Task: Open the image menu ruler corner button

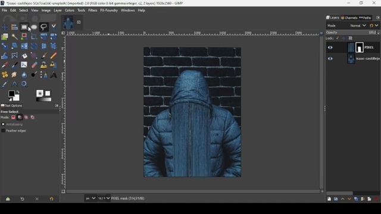Action: pos(63,33)
